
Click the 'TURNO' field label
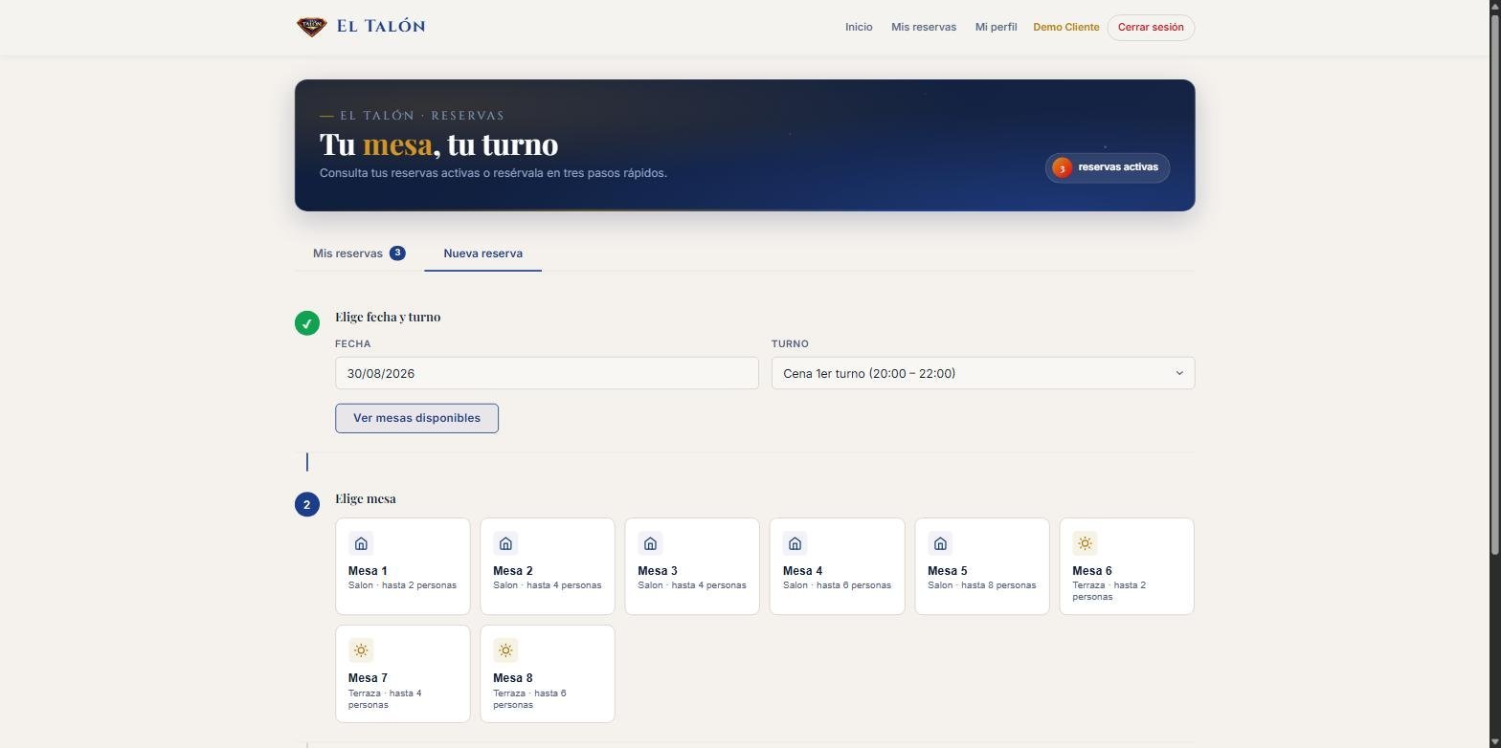[x=790, y=343]
